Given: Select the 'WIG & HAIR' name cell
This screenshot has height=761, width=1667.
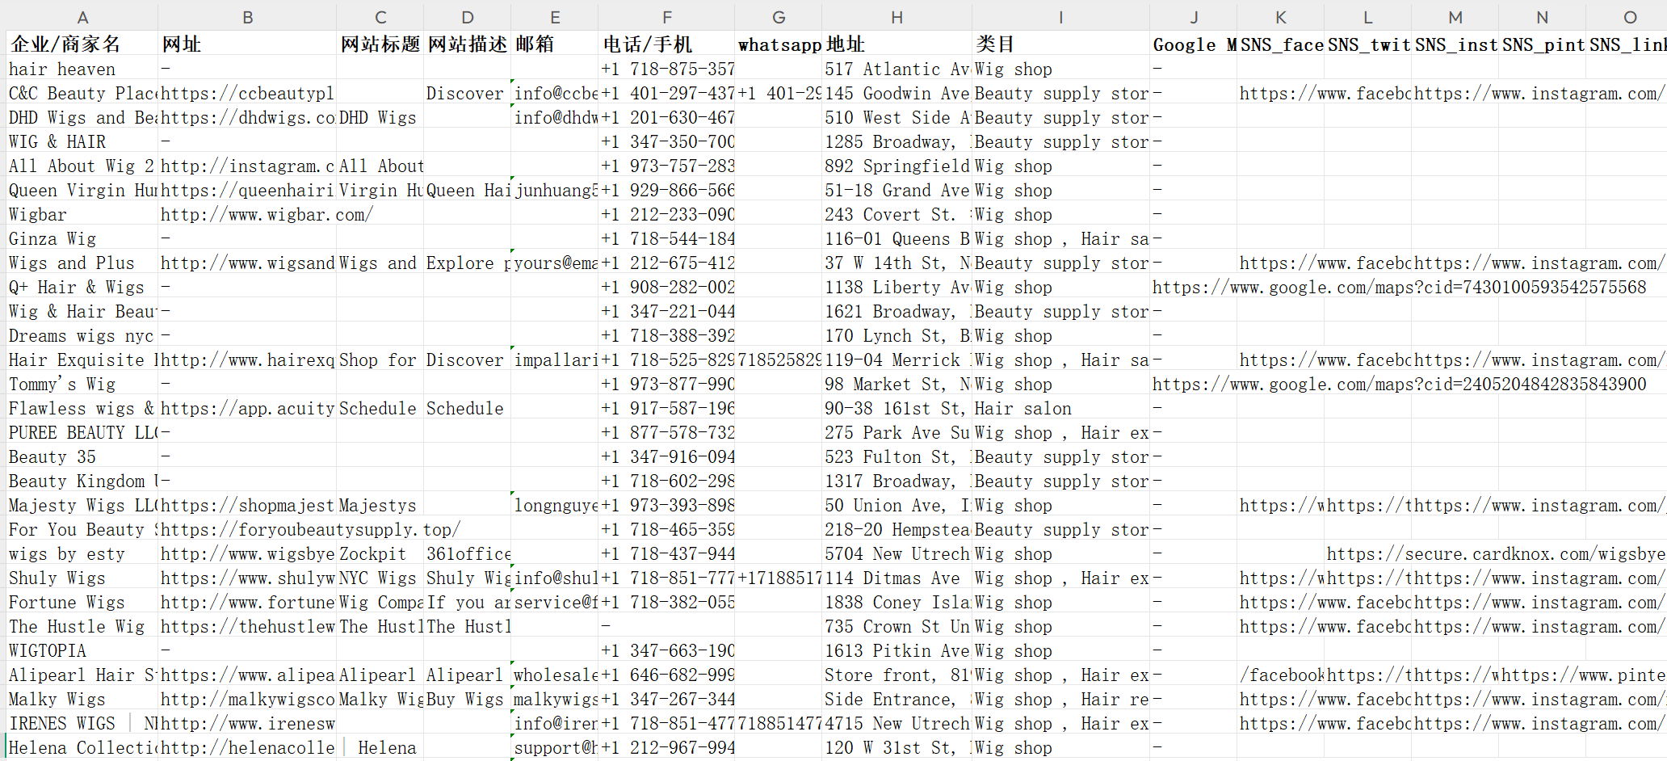Looking at the screenshot, I should click(82, 141).
